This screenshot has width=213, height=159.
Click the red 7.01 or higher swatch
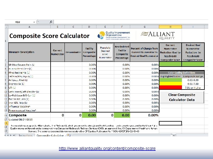pyautogui.click(x=170, y=87)
